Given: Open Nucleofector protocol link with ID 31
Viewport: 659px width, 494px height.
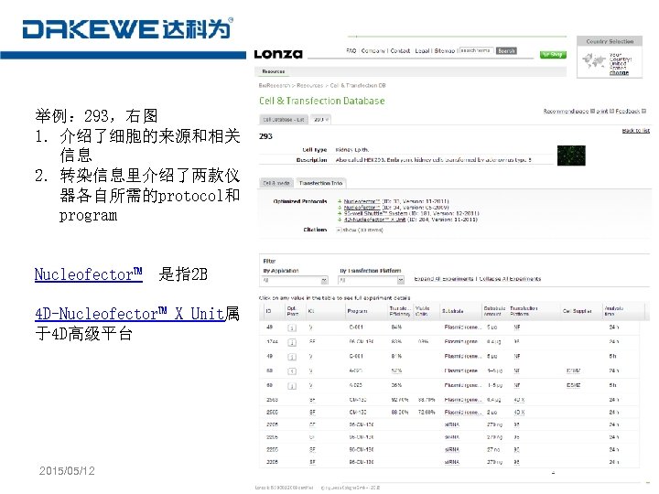Looking at the screenshot, I should [x=362, y=201].
